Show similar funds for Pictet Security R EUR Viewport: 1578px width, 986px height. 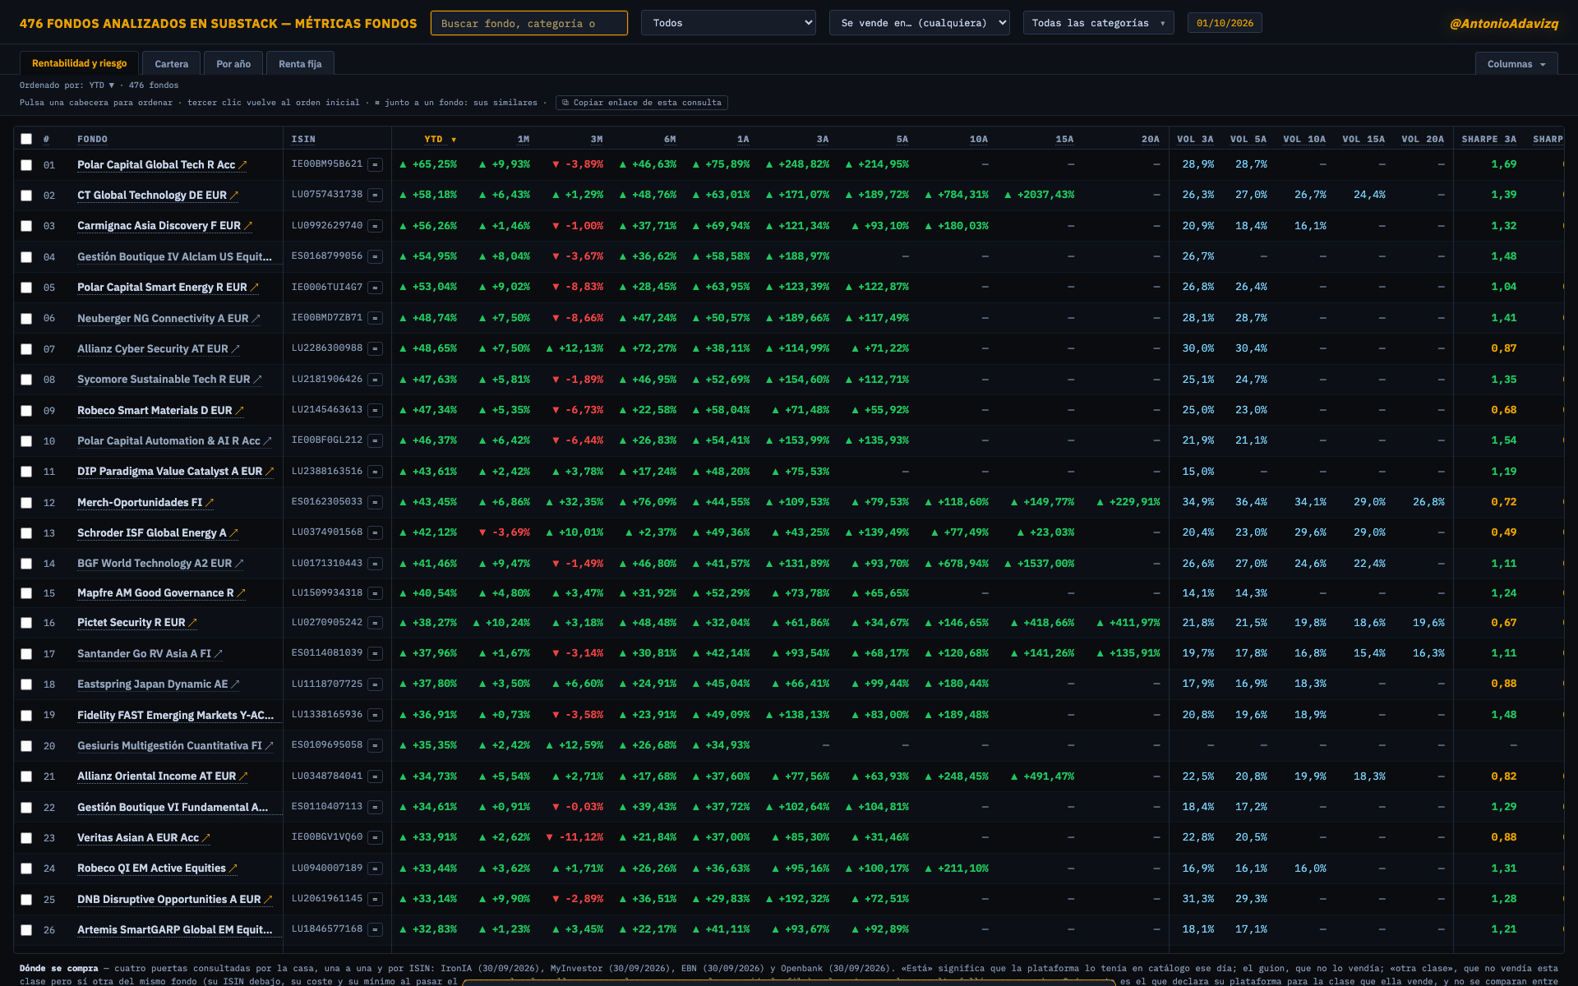(375, 623)
